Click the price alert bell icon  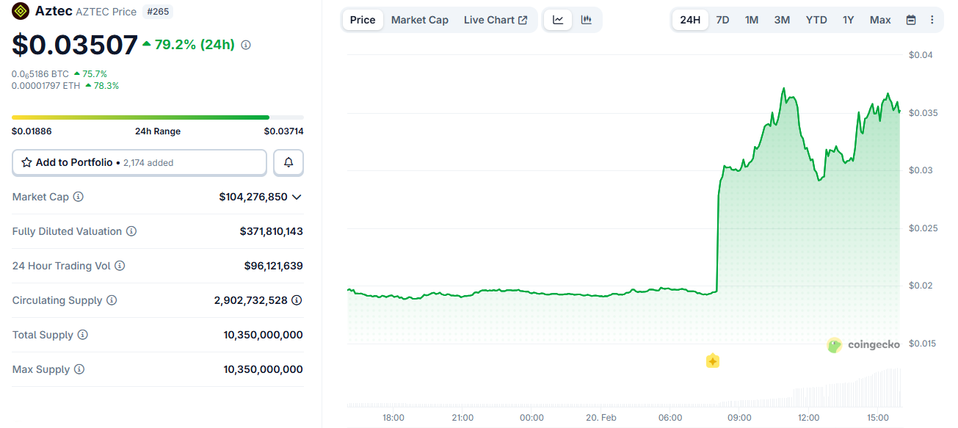click(x=289, y=163)
